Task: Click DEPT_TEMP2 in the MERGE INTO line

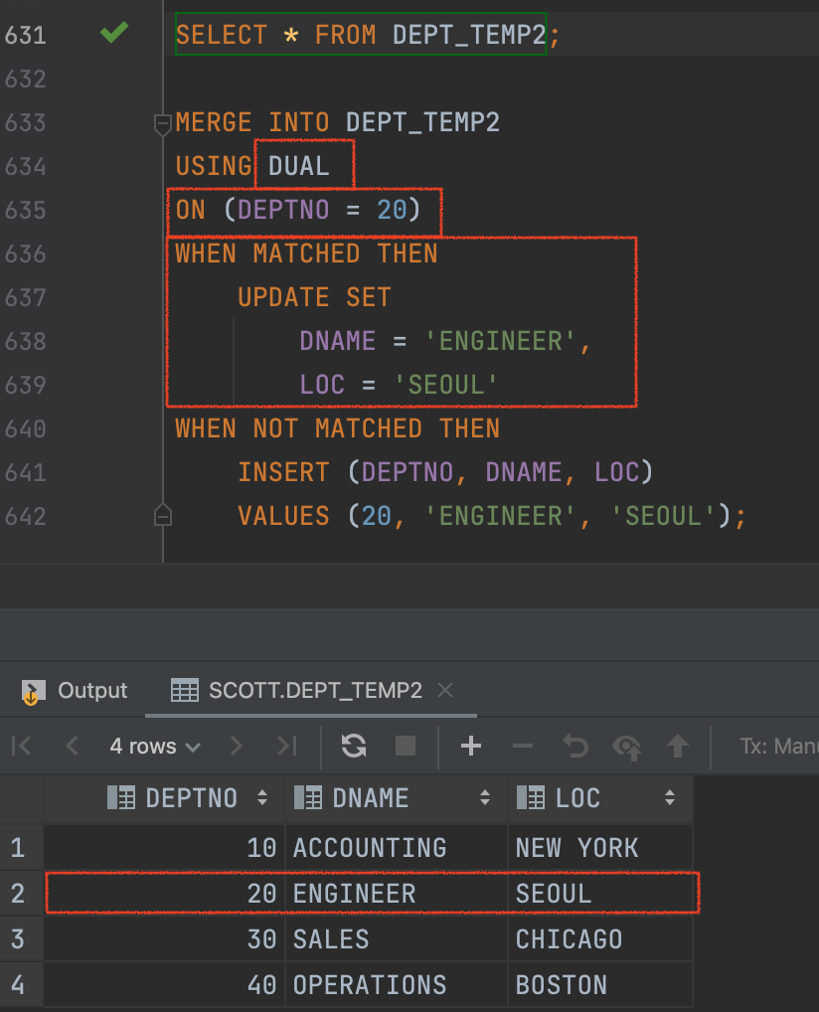Action: (422, 122)
